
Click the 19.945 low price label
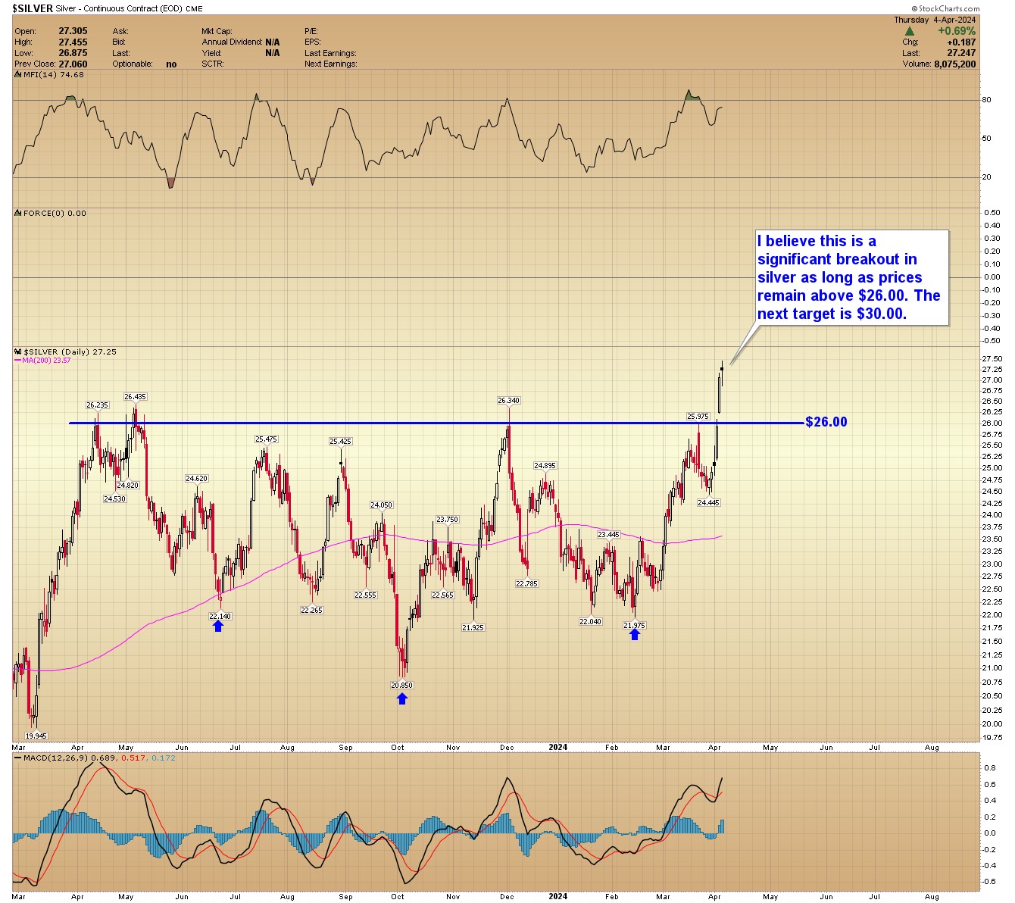point(36,736)
